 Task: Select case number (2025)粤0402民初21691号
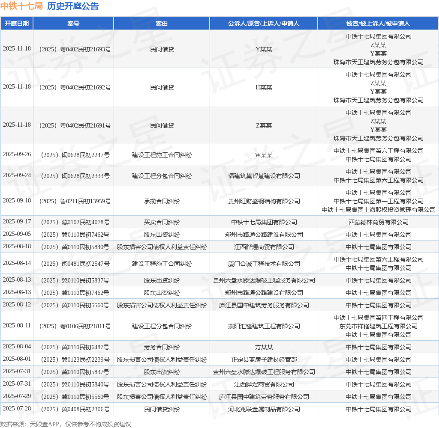point(74,125)
